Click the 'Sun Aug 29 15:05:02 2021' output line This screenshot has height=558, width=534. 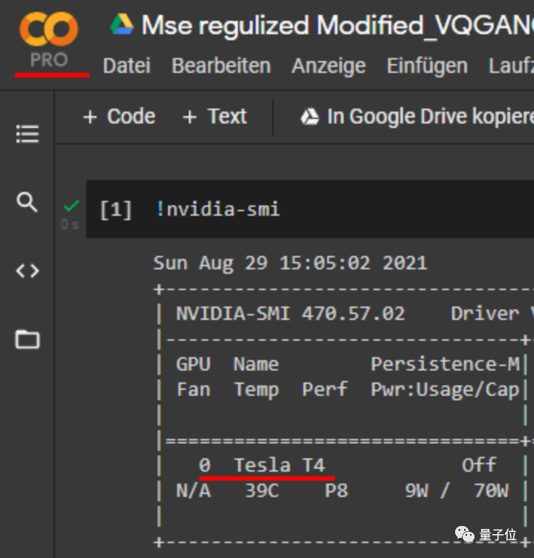pyautogui.click(x=290, y=263)
